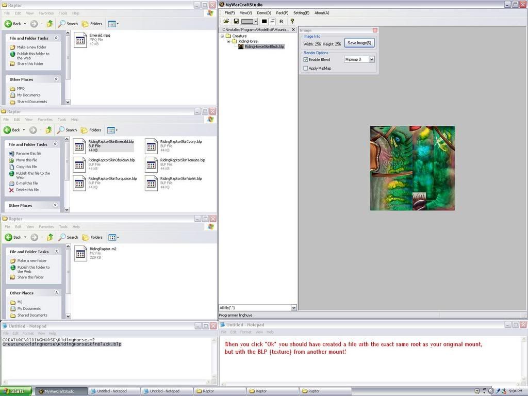
Task: Select the Emerald.mpq file icon
Action: [x=80, y=40]
